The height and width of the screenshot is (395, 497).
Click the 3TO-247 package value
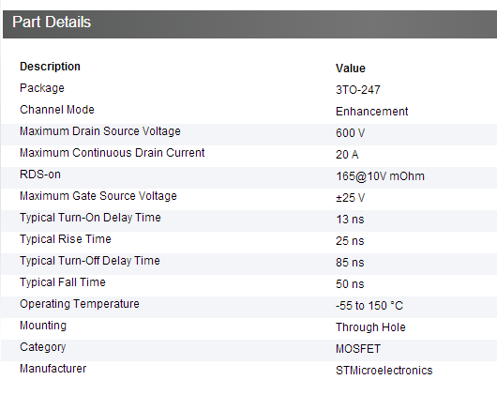pyautogui.click(x=358, y=90)
